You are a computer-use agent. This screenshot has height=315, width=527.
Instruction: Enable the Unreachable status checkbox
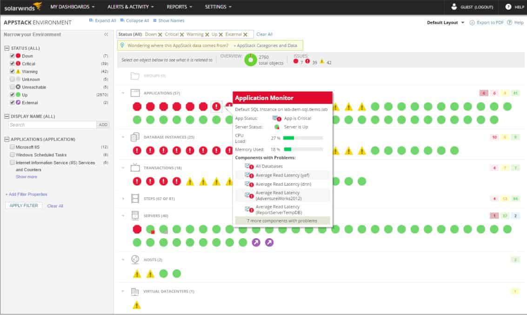coord(13,87)
